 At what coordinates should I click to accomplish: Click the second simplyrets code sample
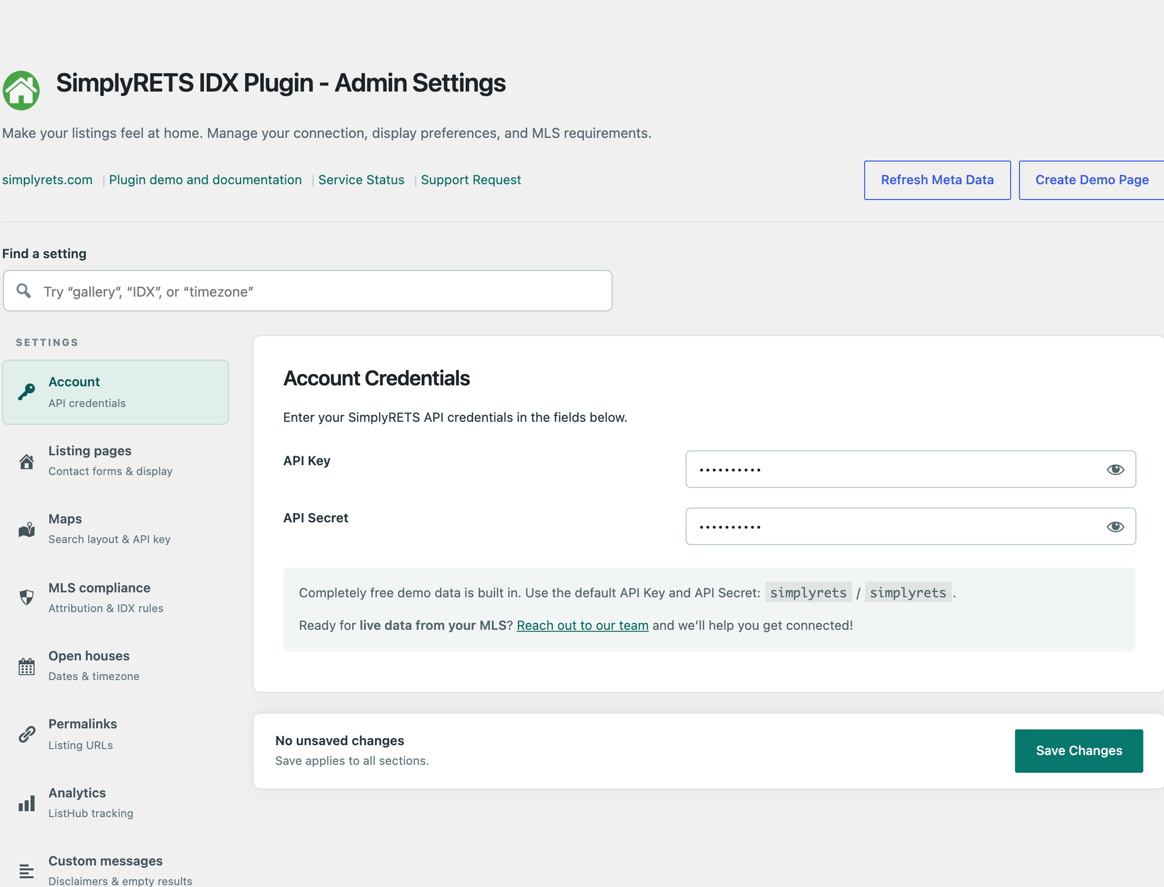908,593
